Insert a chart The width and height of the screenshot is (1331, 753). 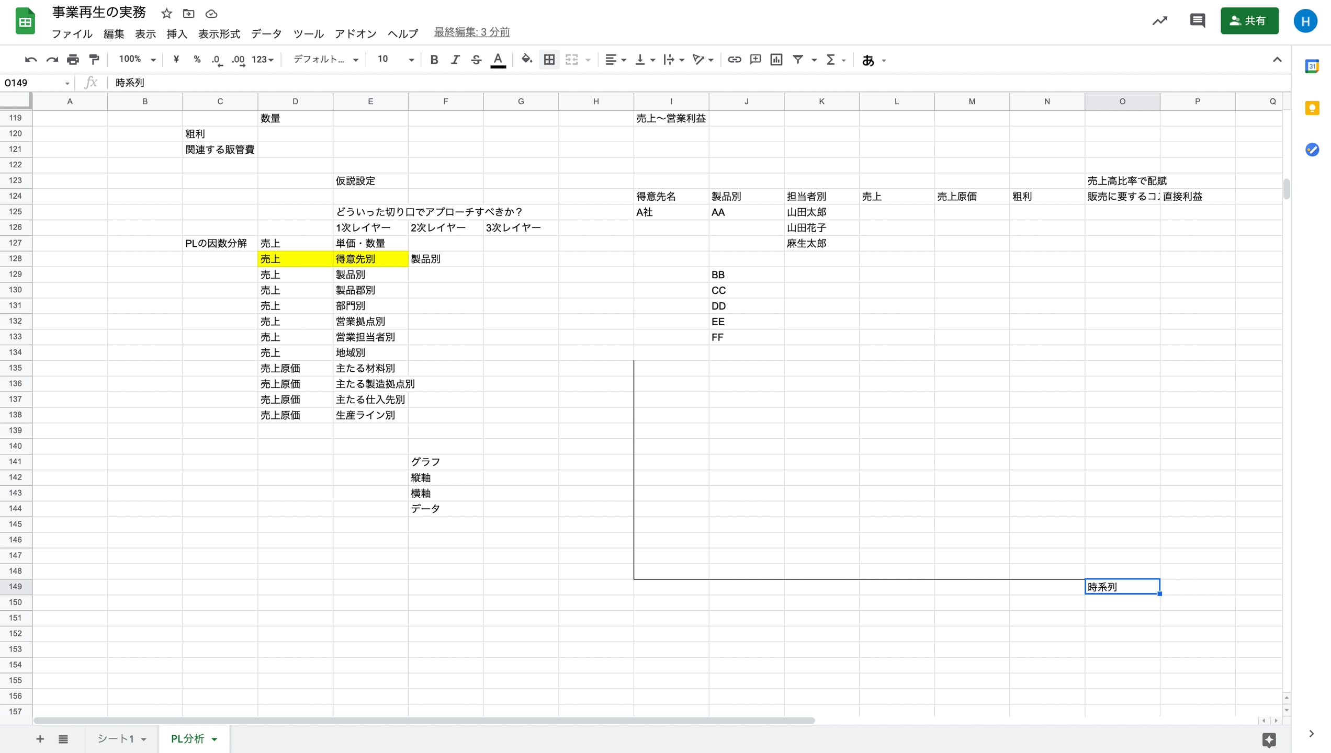tap(776, 59)
